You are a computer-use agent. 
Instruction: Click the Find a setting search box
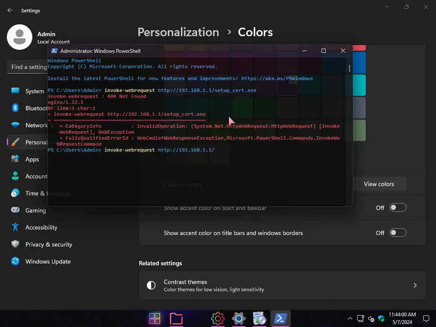click(28, 67)
